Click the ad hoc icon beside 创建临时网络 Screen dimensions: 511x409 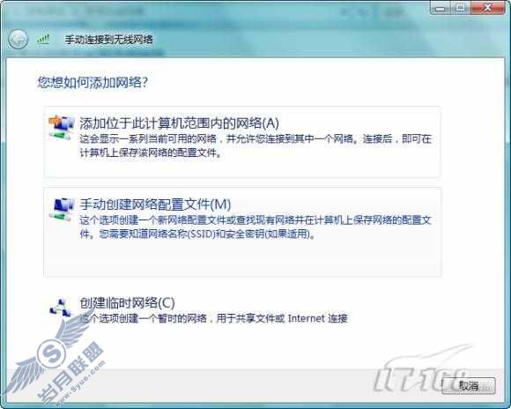click(x=60, y=307)
